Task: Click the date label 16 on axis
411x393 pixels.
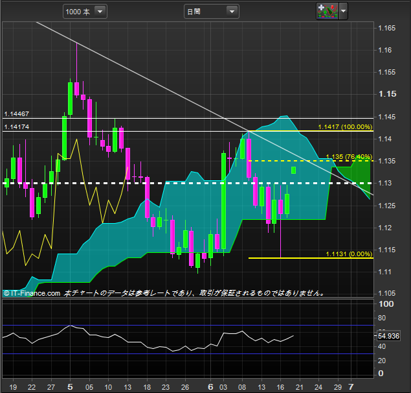Action: click(280, 387)
